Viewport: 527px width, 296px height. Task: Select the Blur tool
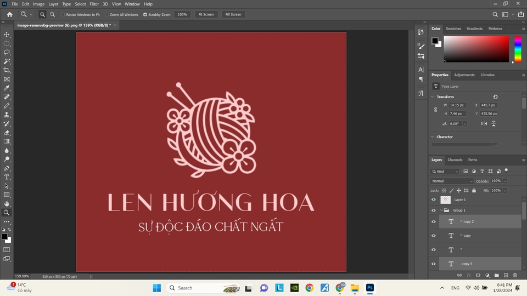pos(7,150)
